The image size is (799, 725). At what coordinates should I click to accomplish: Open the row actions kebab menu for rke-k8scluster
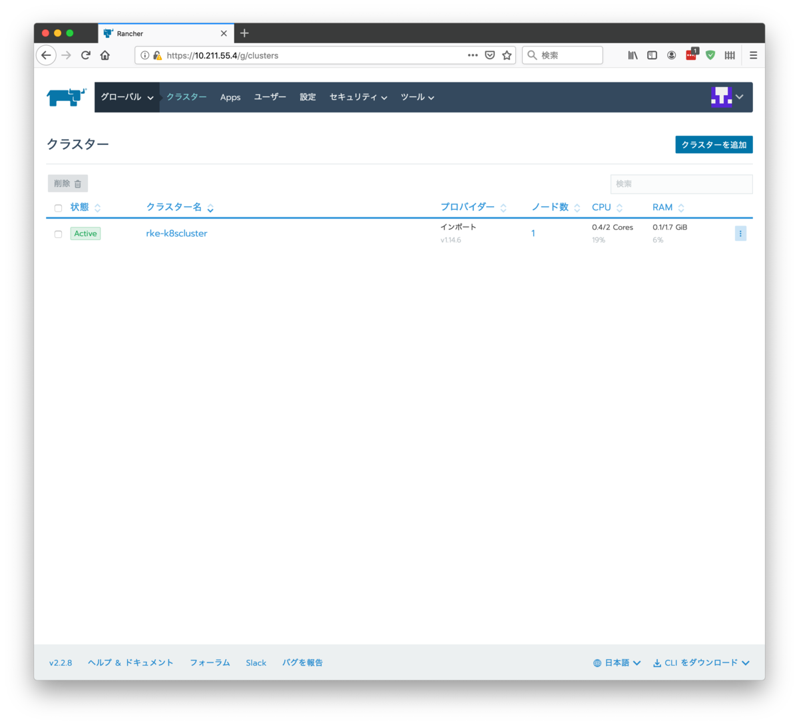[x=740, y=233]
